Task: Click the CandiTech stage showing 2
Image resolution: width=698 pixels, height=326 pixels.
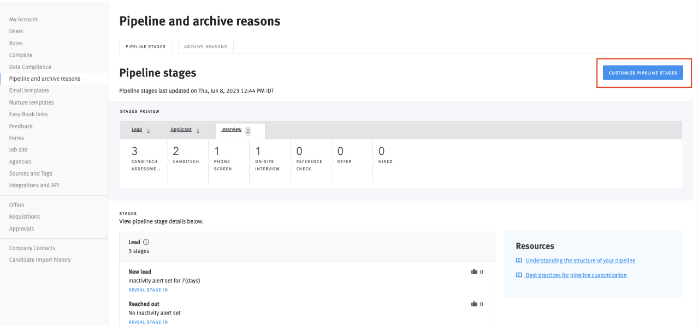Action: click(186, 161)
